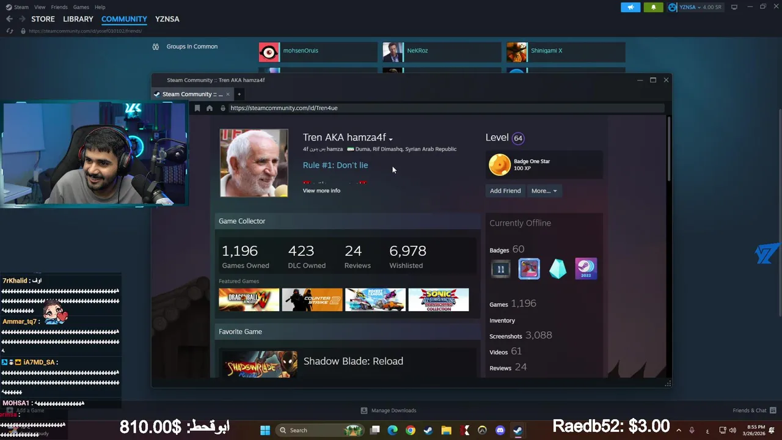Open Google Chrome from taskbar

[411, 430]
